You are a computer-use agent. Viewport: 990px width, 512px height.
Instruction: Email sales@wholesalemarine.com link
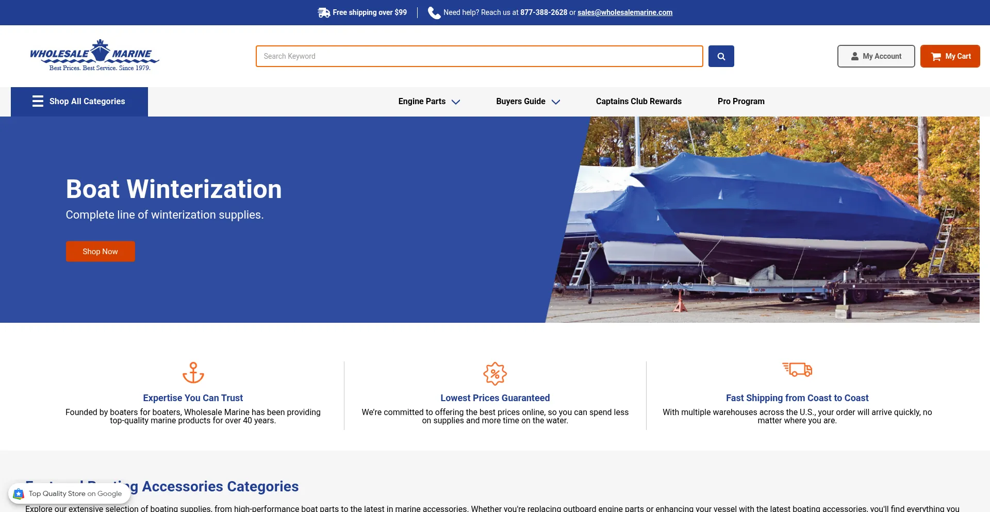click(625, 12)
